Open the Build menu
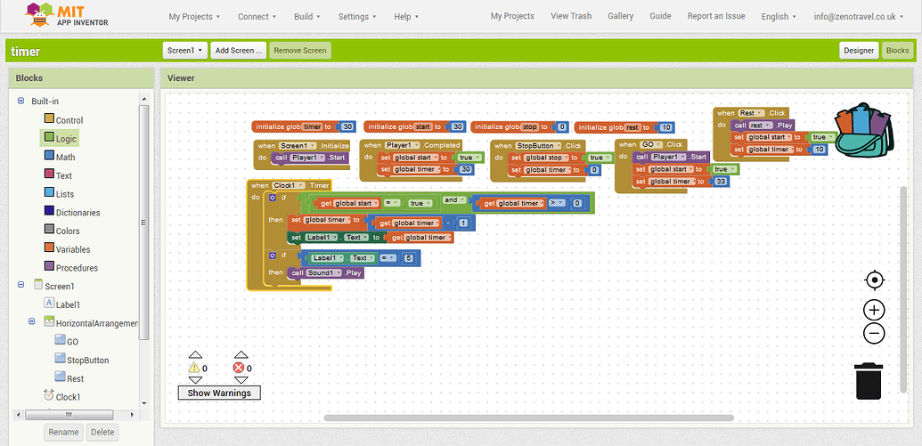This screenshot has width=922, height=446. coord(306,16)
